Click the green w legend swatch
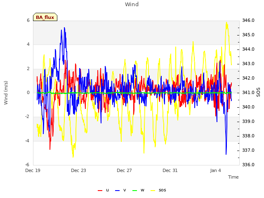The height and width of the screenshot is (198, 264). click(135, 191)
